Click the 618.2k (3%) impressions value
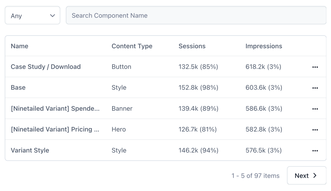Viewport: 331px width, 191px height. 263,67
